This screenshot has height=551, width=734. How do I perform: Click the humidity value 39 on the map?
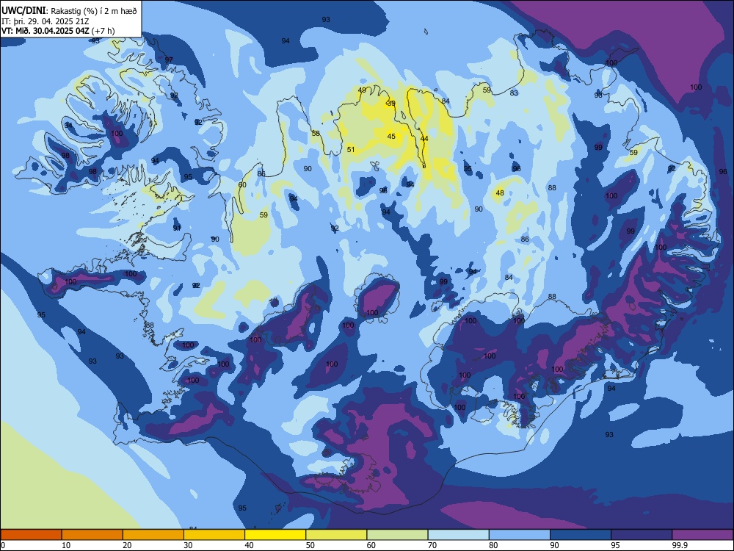point(391,103)
